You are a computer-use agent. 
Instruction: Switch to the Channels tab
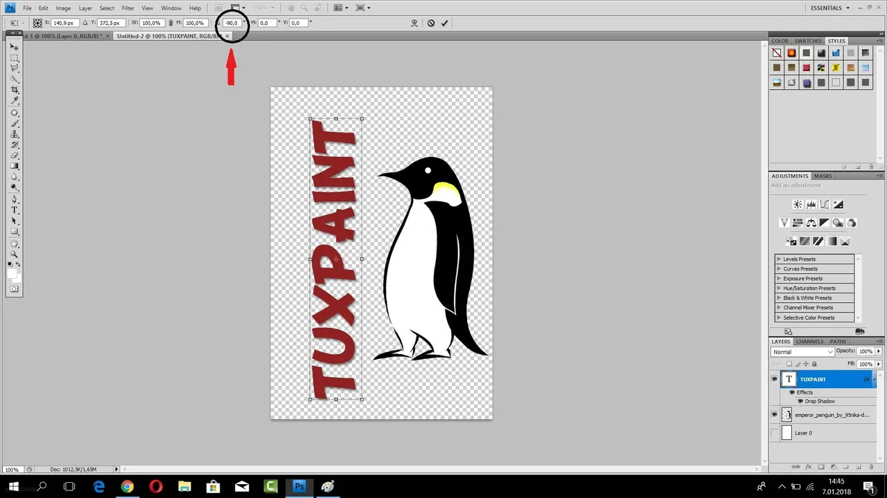point(809,341)
